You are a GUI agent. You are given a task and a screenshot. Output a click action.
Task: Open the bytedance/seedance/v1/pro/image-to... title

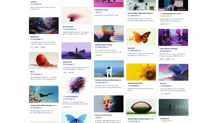tap(108, 80)
